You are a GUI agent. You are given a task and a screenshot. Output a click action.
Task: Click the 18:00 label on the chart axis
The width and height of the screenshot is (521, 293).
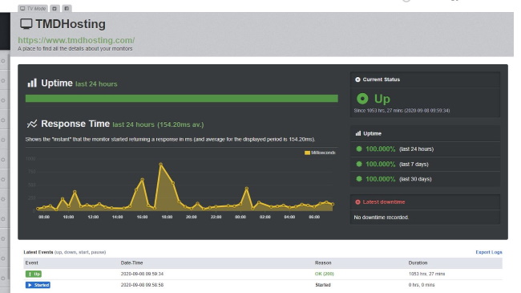167,217
